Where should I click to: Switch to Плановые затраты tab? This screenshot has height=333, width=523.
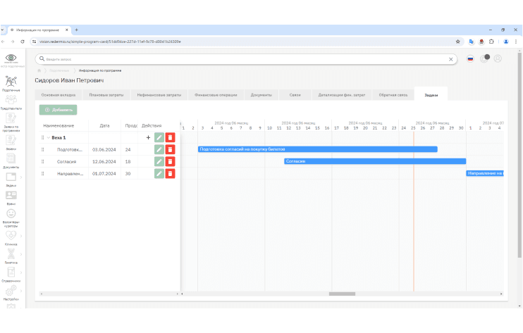(x=106, y=95)
